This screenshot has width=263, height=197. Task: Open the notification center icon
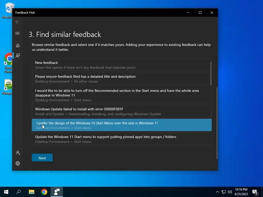point(255,192)
